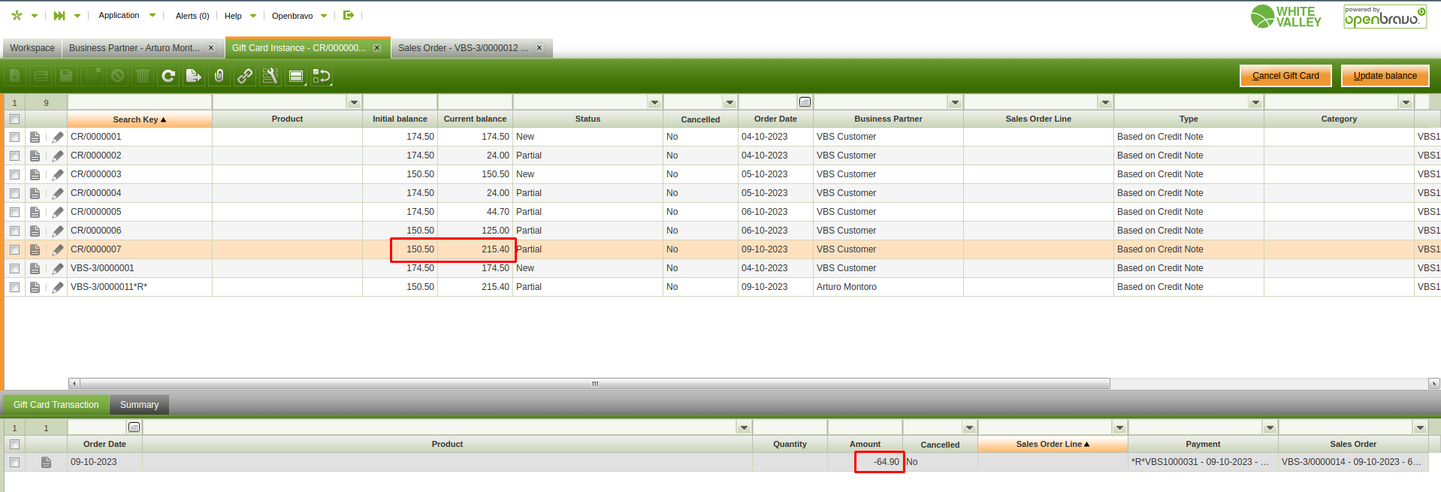The image size is (1441, 492).
Task: Open the Order Date filter calendar icon
Action: click(x=805, y=102)
